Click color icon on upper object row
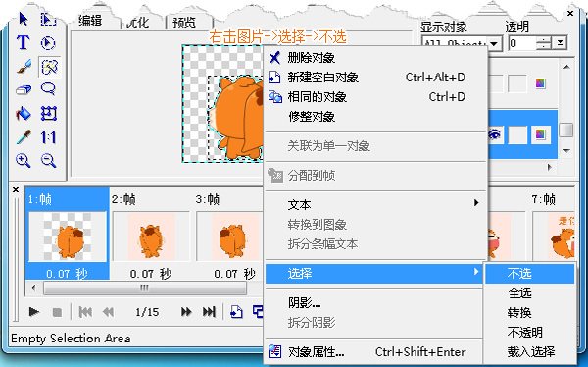This screenshot has width=588, height=367. click(540, 82)
